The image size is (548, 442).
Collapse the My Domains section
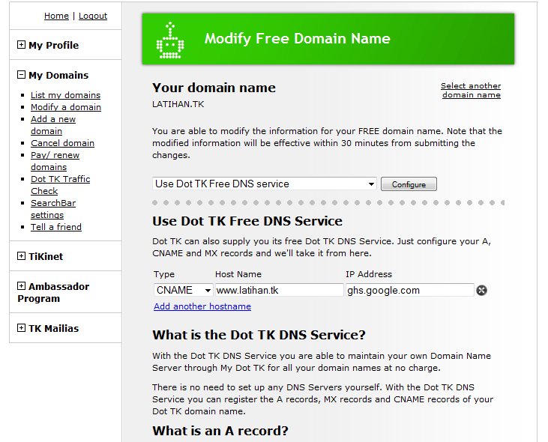pos(21,75)
